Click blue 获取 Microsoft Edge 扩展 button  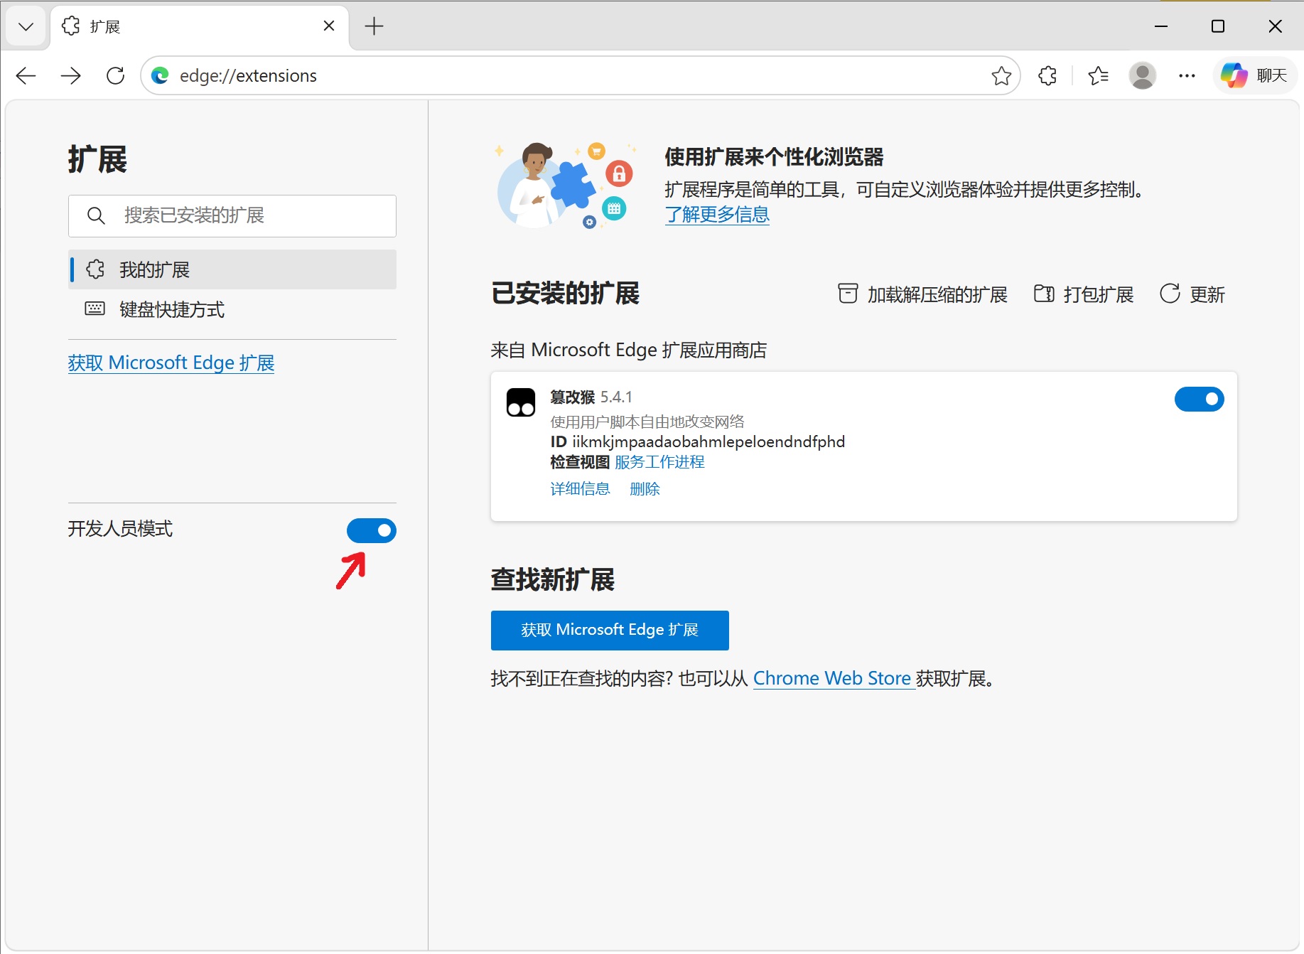click(x=610, y=631)
